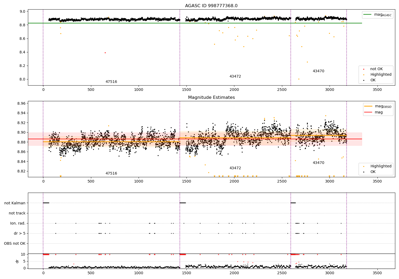Click the isolated red 'not OK' data point near 8.4
Screen dimensions: 399x279
105,53
